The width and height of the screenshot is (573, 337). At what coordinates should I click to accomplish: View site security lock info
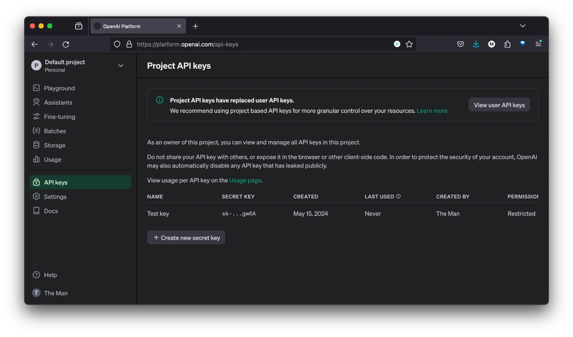129,44
